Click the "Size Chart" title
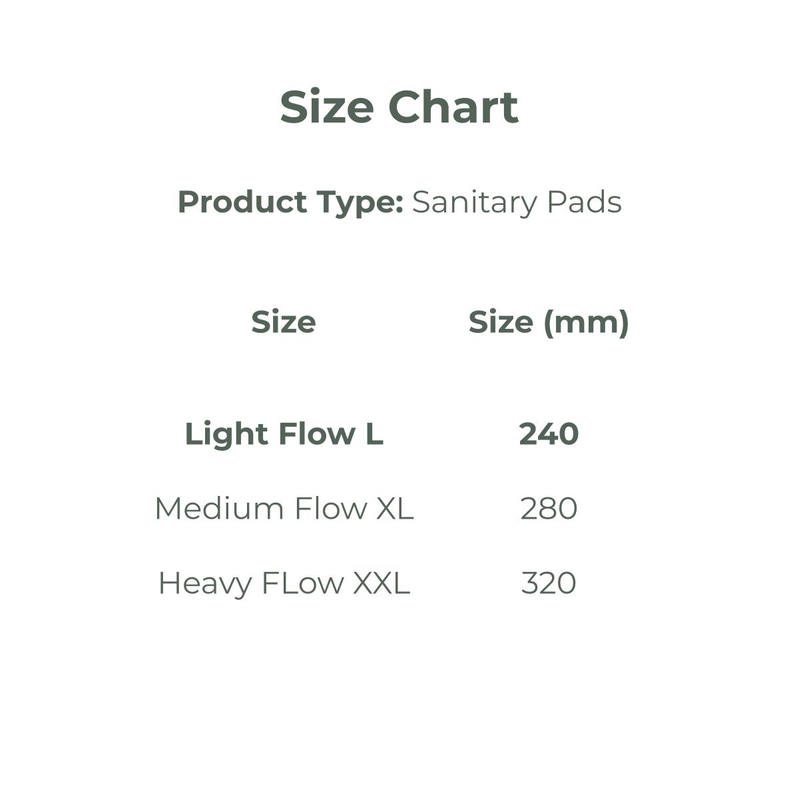799x799 pixels. 399,107
